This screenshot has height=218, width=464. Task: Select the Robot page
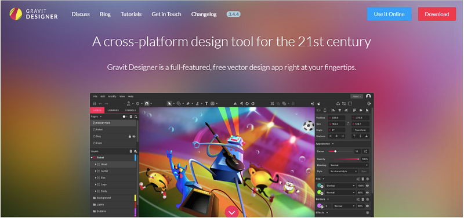(113, 129)
